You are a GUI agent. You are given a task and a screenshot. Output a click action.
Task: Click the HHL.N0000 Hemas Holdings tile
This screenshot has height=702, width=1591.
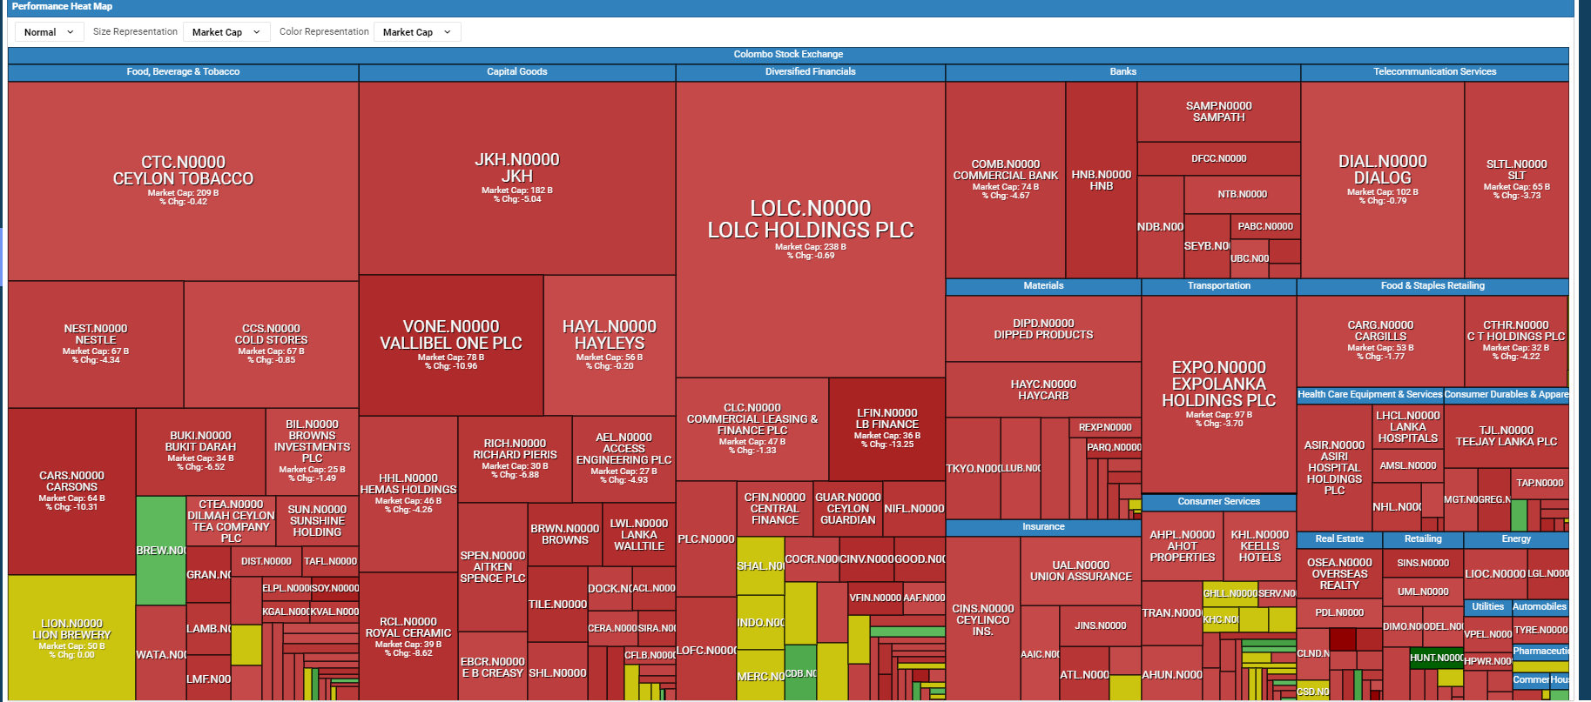pyautogui.click(x=408, y=493)
